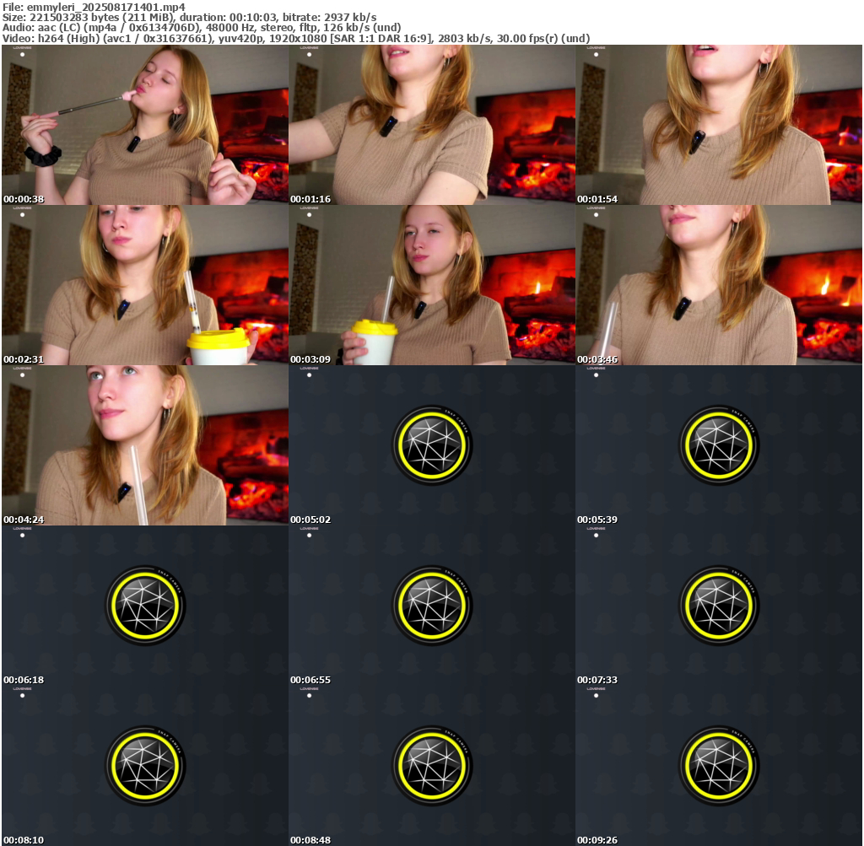The height and width of the screenshot is (846, 864).
Task: View the frame at 00:04:24
Action: click(145, 445)
